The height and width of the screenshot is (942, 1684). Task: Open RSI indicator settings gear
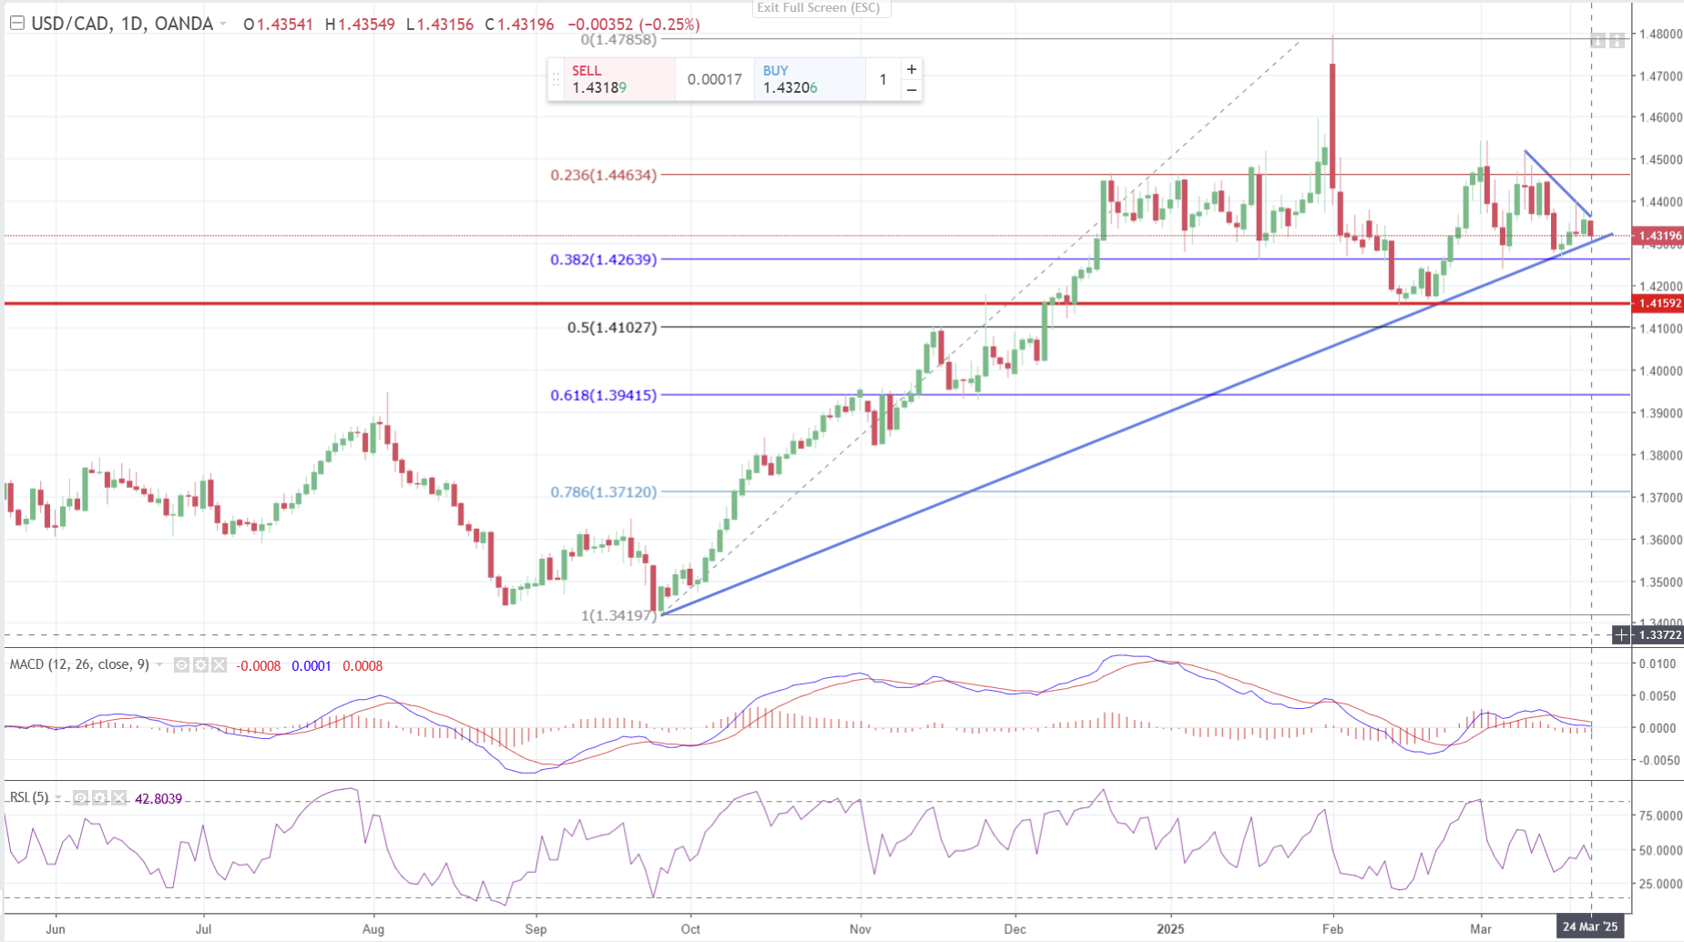click(99, 798)
